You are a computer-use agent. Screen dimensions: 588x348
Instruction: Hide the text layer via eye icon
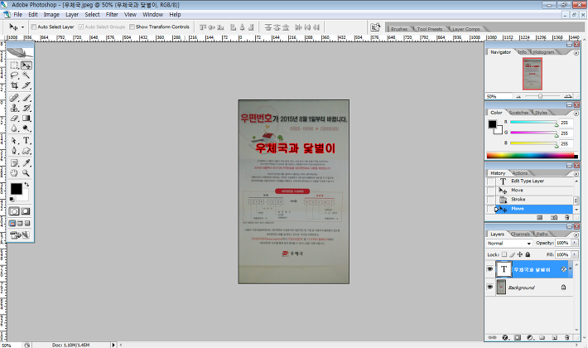coord(489,269)
